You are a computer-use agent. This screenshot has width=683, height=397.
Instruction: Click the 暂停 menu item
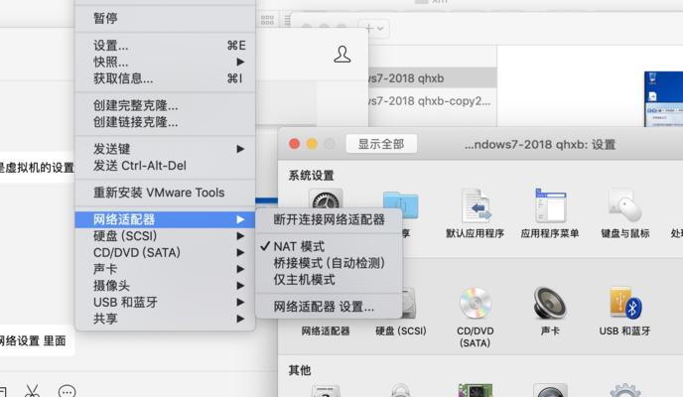click(x=165, y=18)
